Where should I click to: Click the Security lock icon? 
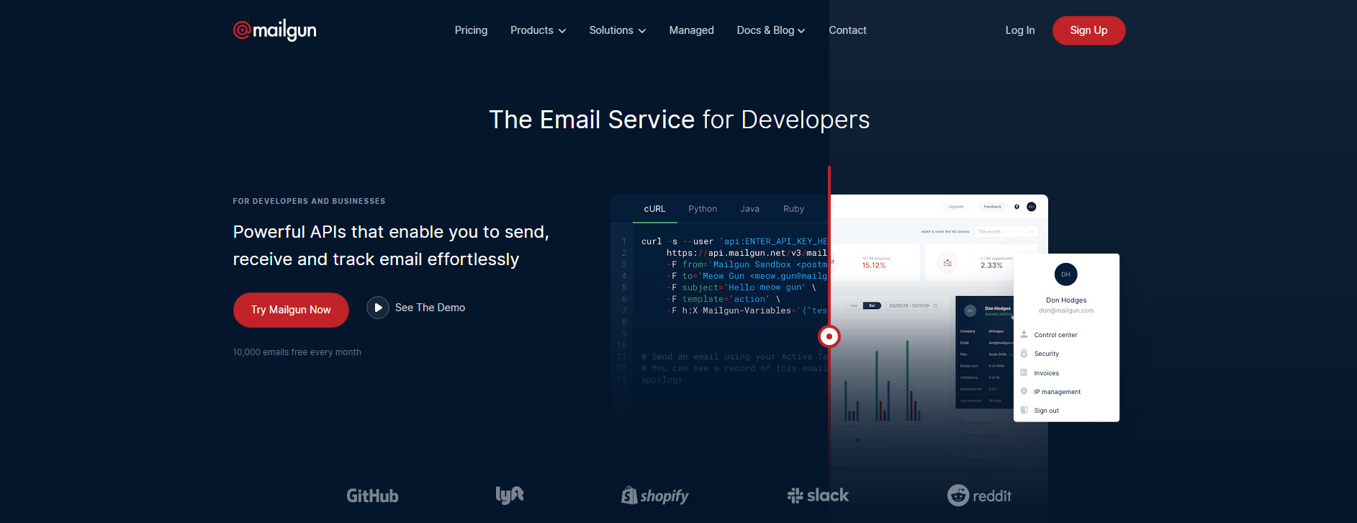[1024, 353]
